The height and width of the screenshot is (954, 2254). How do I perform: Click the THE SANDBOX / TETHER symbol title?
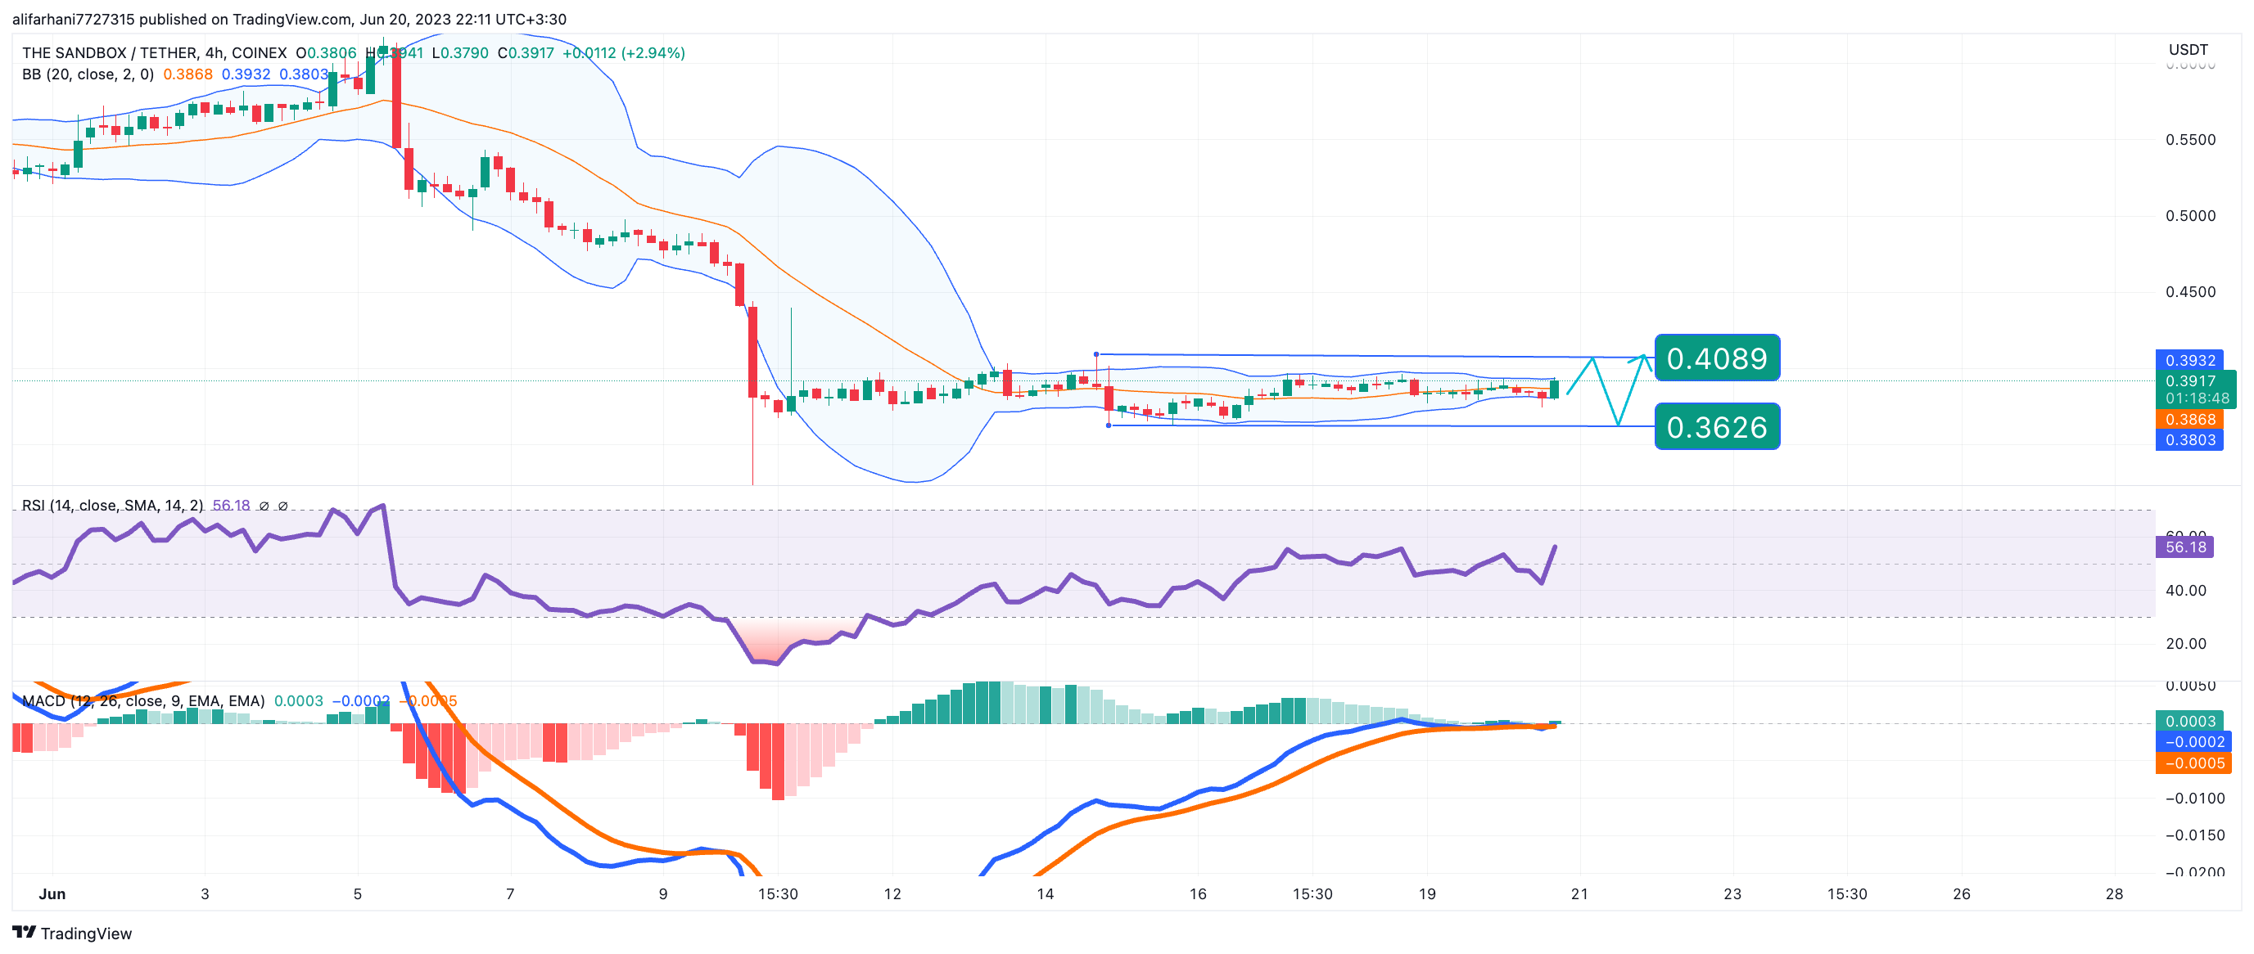point(154,52)
